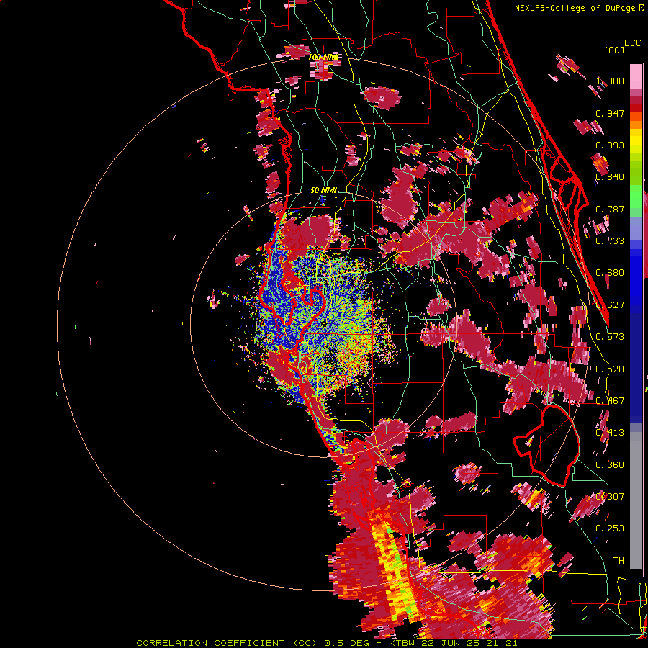
Task: Click the 0.360 scale value
Action: tap(610, 464)
